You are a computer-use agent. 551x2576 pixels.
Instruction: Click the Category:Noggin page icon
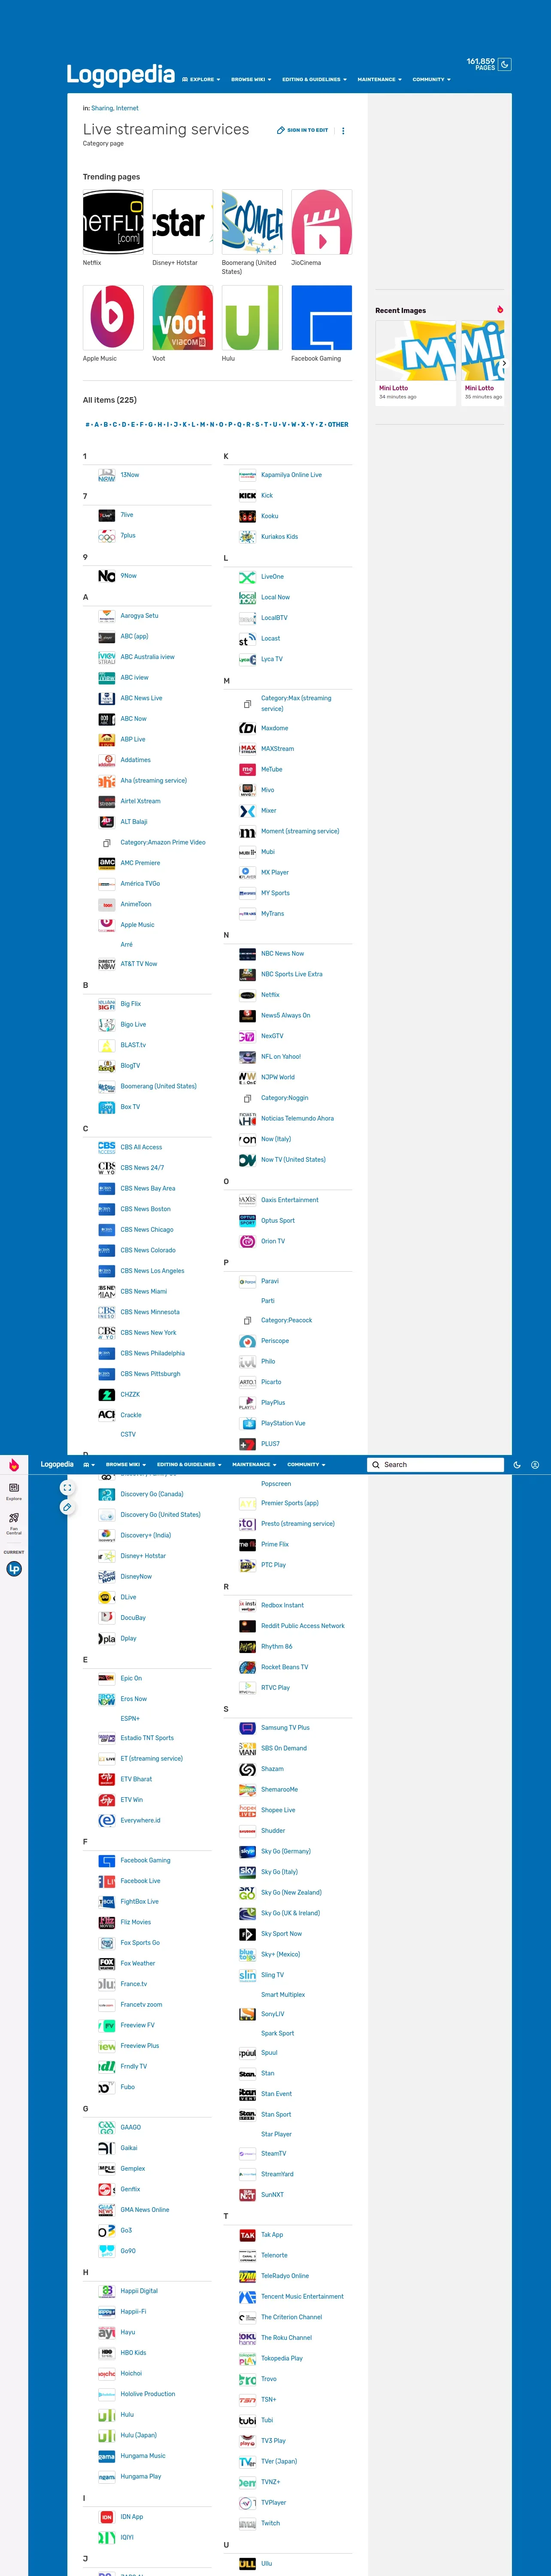click(x=247, y=1097)
